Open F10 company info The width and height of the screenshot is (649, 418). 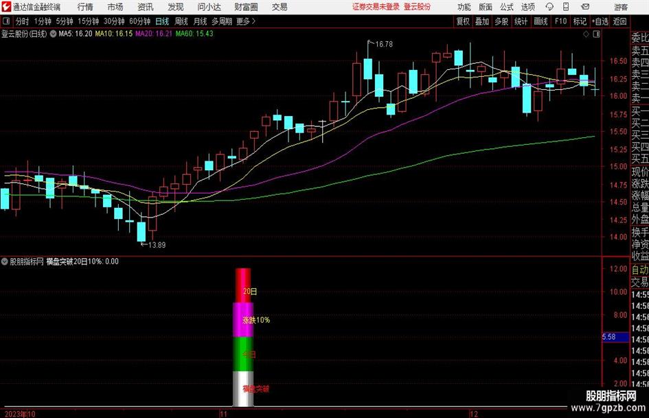[560, 21]
